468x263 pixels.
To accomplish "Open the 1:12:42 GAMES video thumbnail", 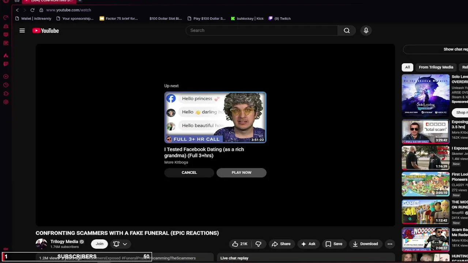I will 426,211.
